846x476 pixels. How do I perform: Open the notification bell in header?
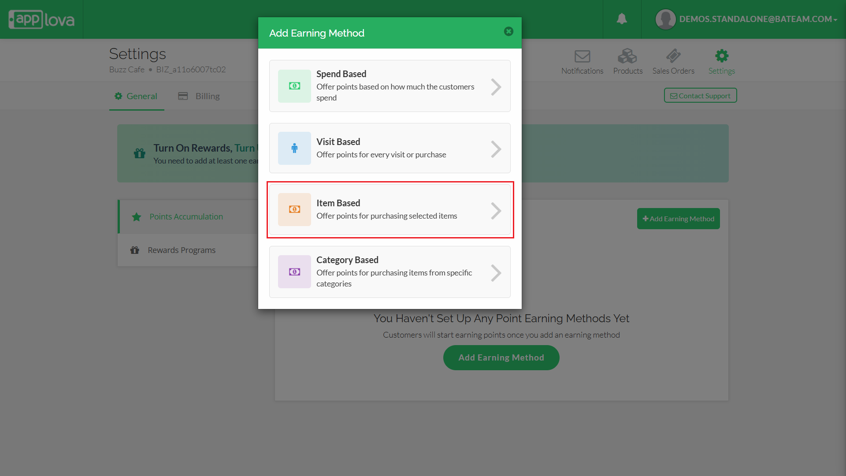tap(622, 19)
